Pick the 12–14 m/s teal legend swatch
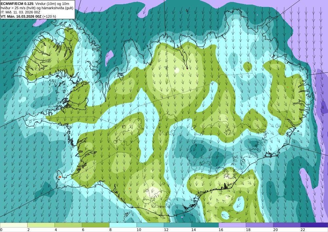 coord(177,225)
